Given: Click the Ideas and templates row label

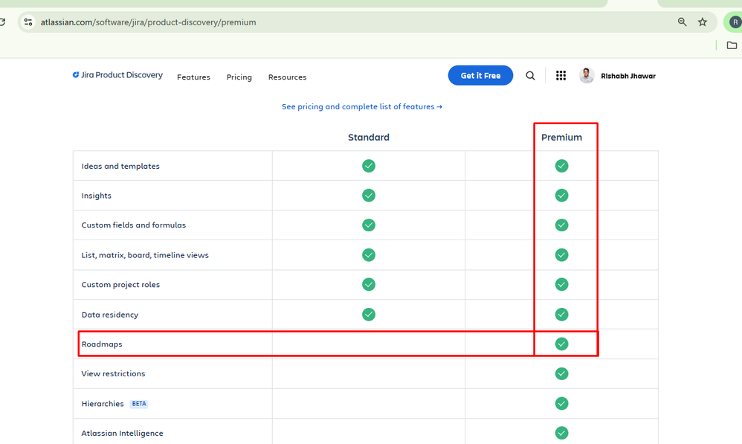Looking at the screenshot, I should point(120,166).
